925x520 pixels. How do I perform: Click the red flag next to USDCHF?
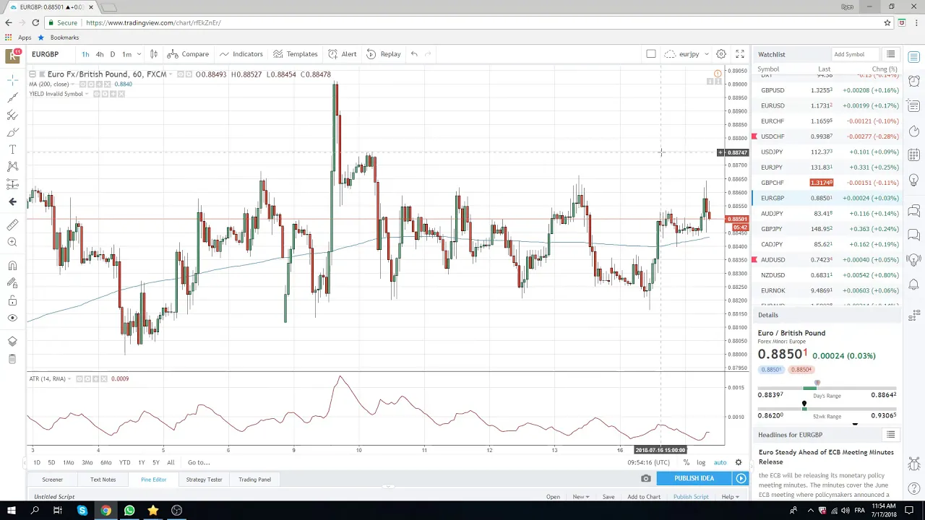click(x=754, y=136)
